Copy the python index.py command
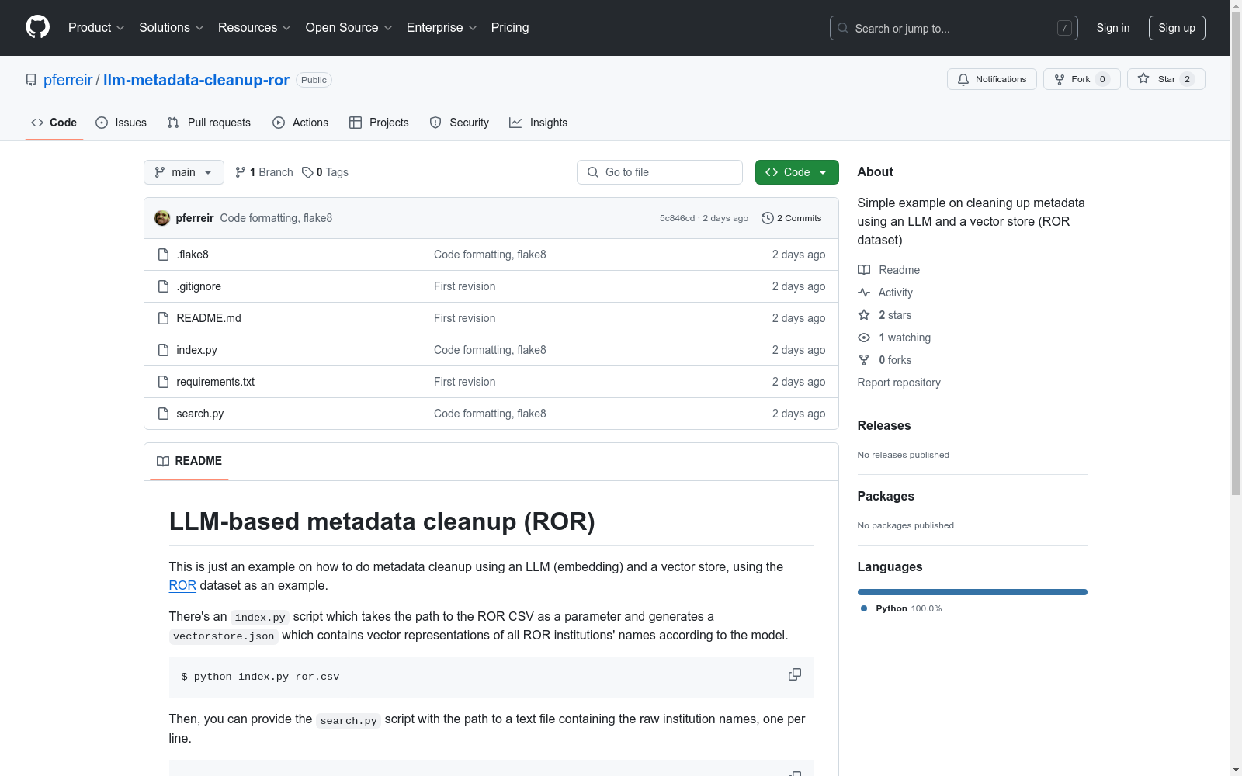This screenshot has width=1242, height=776. (795, 675)
